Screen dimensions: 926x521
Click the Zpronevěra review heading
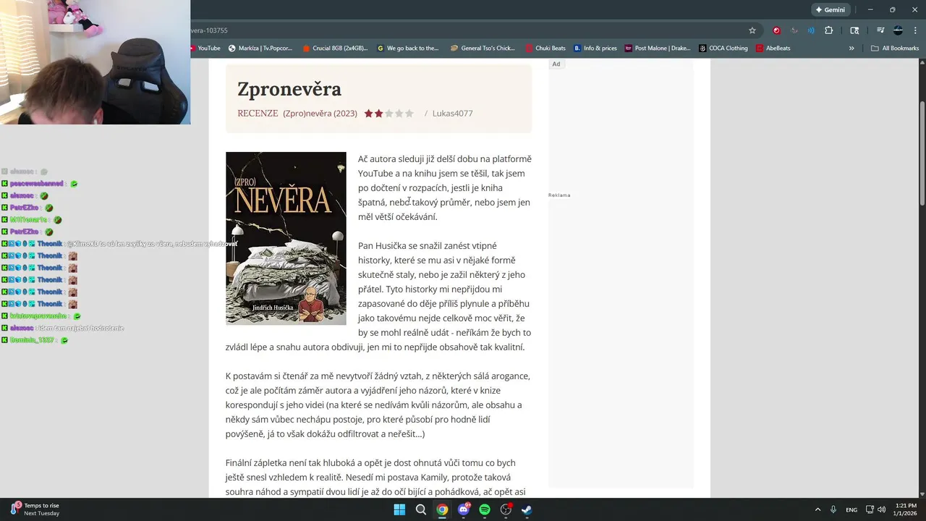coord(289,89)
